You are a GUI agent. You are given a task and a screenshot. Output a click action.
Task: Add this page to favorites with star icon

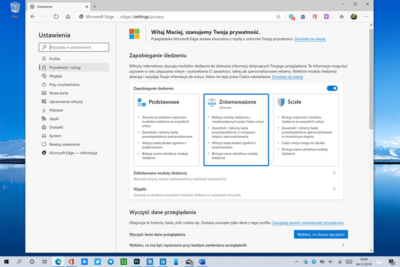point(278,16)
